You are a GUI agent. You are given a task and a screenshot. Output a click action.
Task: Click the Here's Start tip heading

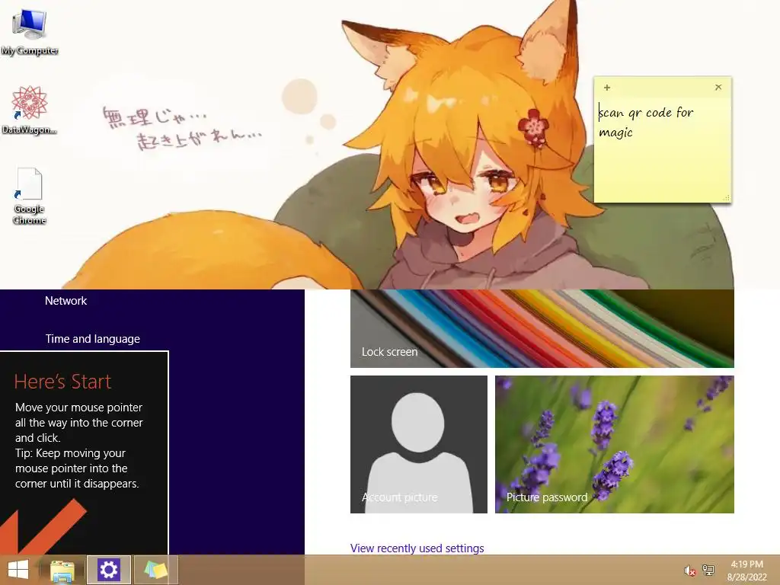[62, 382]
